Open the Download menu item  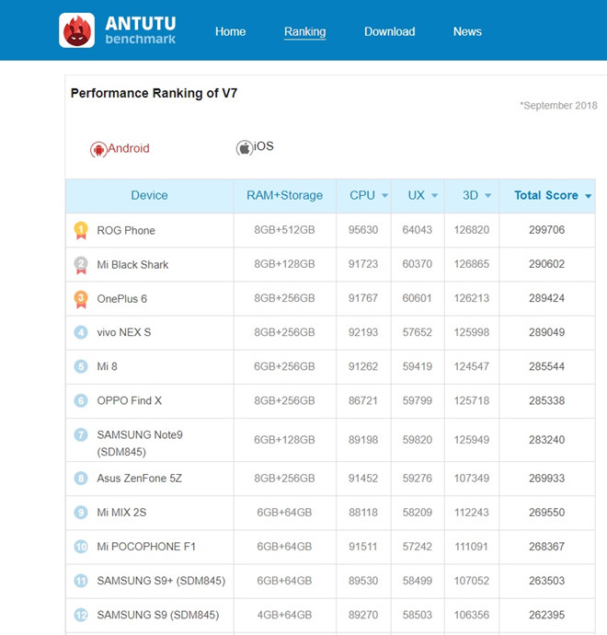[x=389, y=31]
